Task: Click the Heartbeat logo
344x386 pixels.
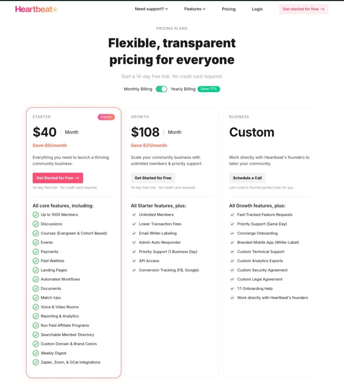Action: coord(36,9)
